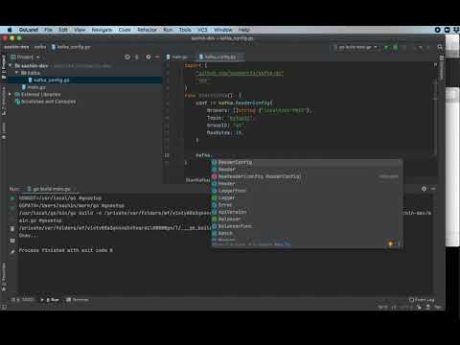The width and height of the screenshot is (460, 345).
Task: Click the rerun green arrow in Run panel
Action: 12,198
